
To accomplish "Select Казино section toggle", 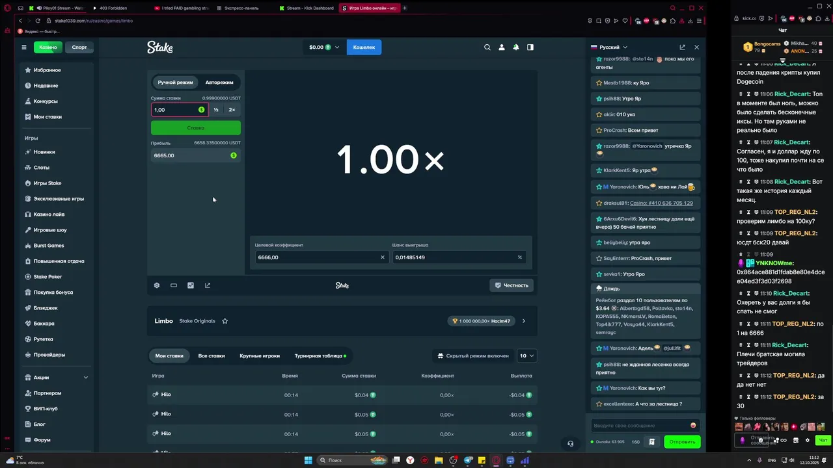I will (48, 47).
